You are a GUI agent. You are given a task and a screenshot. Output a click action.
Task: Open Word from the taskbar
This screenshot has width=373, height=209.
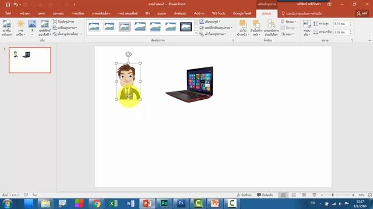pyautogui.click(x=131, y=203)
